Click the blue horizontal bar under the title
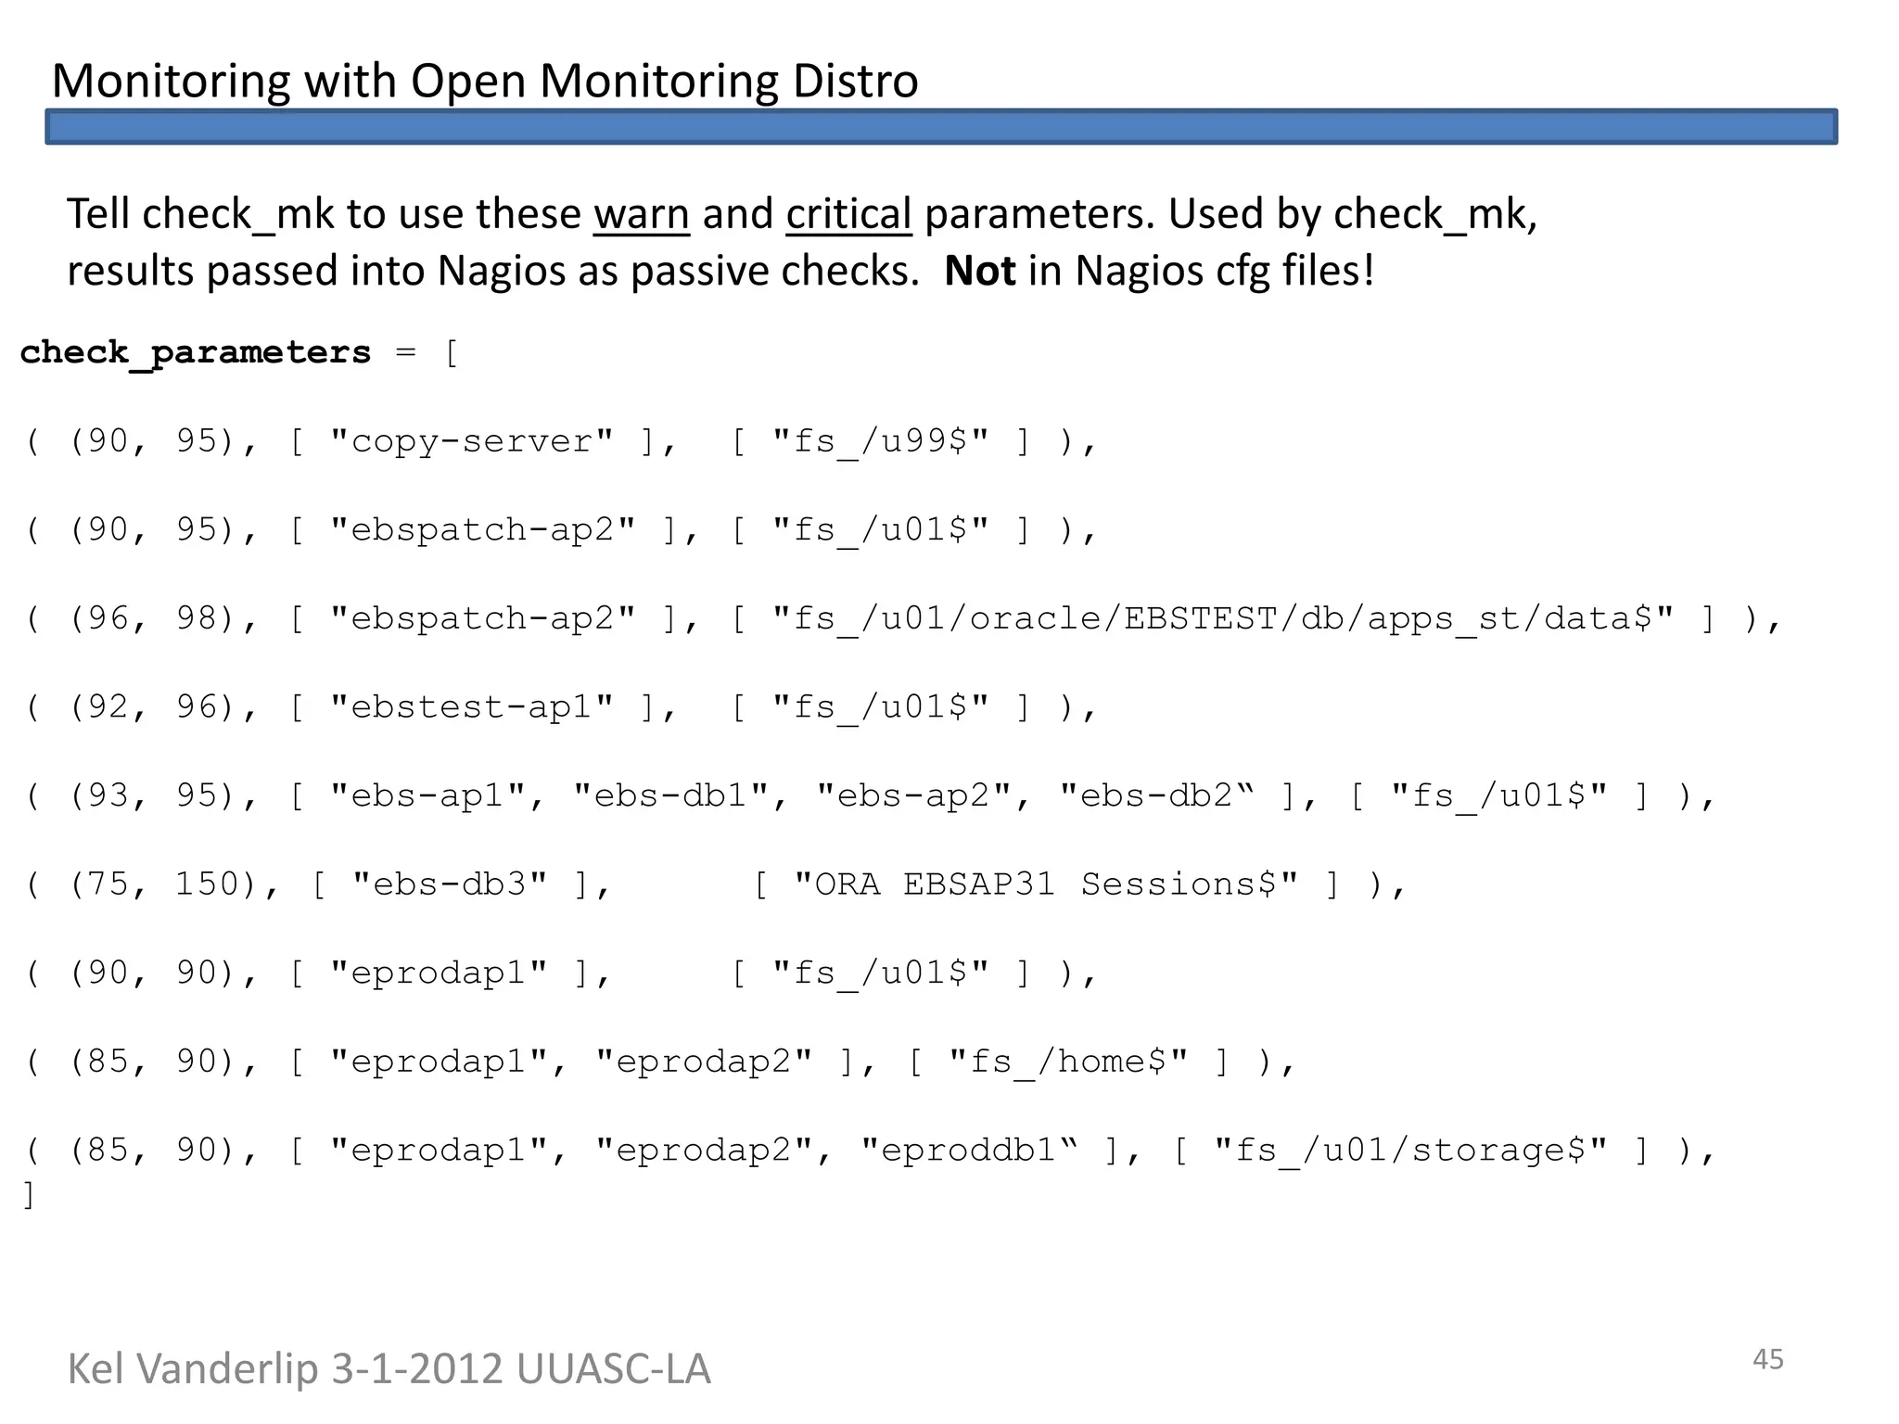Viewport: 1899px width, 1424px height. click(x=940, y=127)
